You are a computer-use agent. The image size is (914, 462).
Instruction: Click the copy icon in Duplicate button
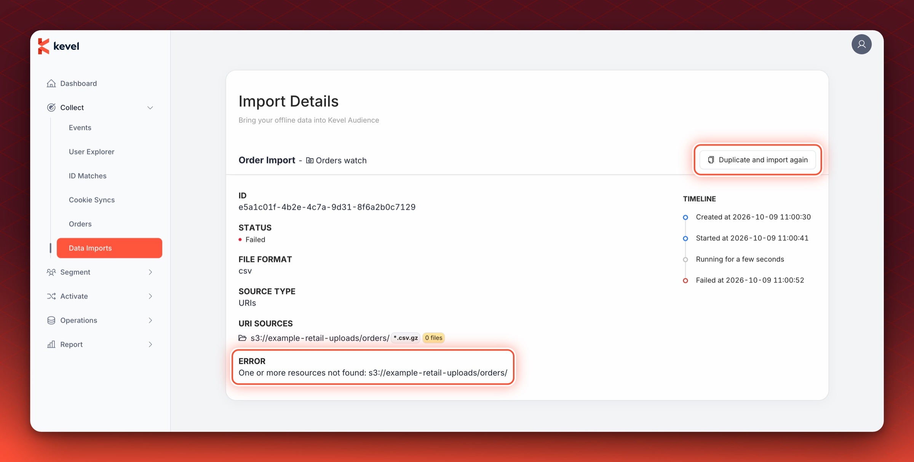click(x=711, y=160)
